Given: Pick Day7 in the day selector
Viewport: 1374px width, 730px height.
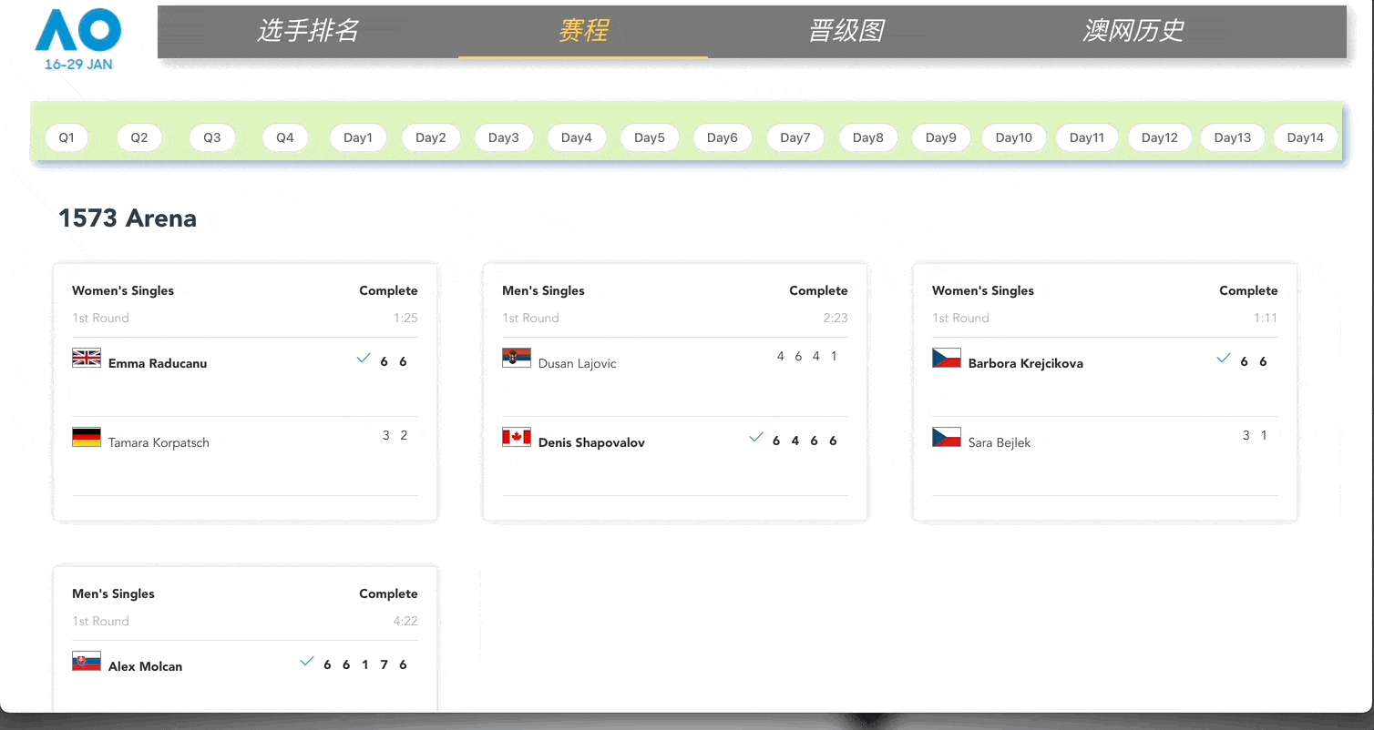Looking at the screenshot, I should point(795,137).
